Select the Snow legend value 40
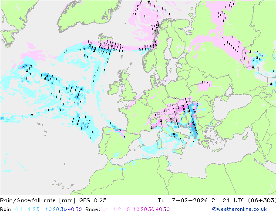Viewport: 276px width, 213px height. tap(159, 210)
